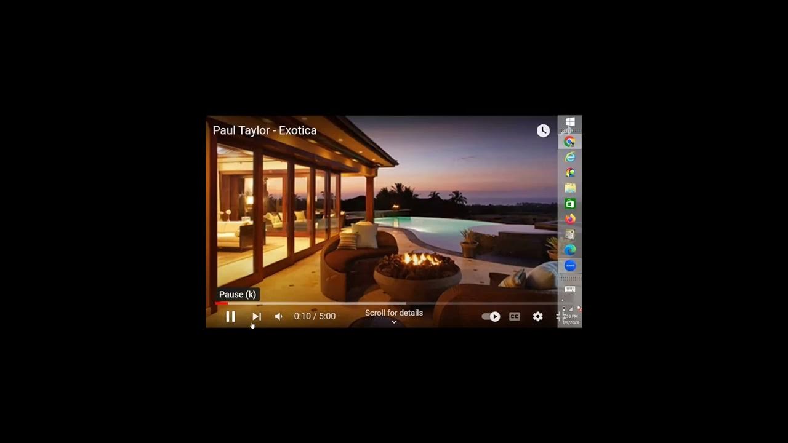This screenshot has height=443, width=788.
Task: Turn on closed captions
Action: click(x=515, y=316)
